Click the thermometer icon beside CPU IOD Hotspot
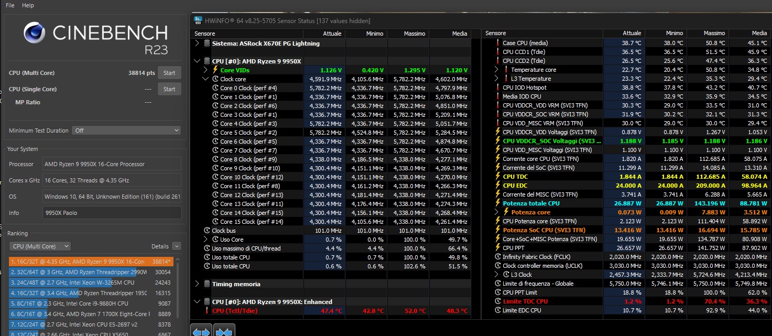 click(498, 88)
